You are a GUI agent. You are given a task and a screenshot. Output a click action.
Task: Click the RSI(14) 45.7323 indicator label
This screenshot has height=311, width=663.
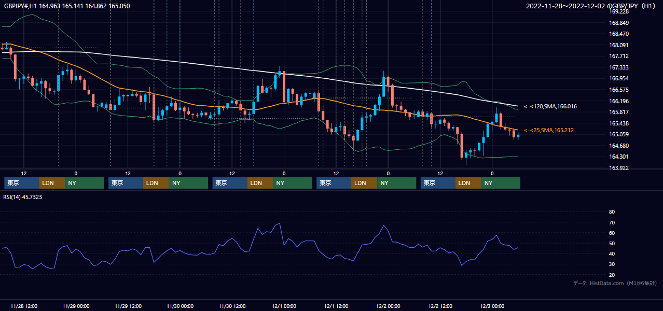click(23, 197)
